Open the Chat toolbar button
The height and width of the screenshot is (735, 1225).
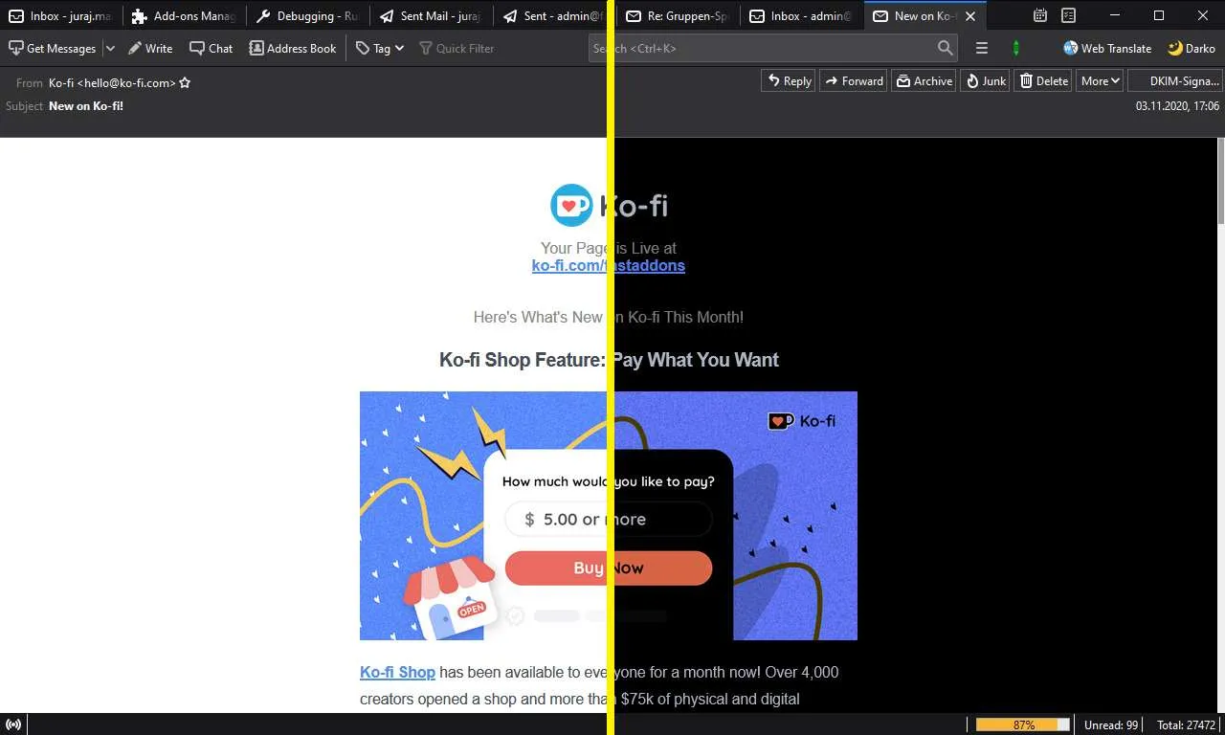click(x=212, y=48)
